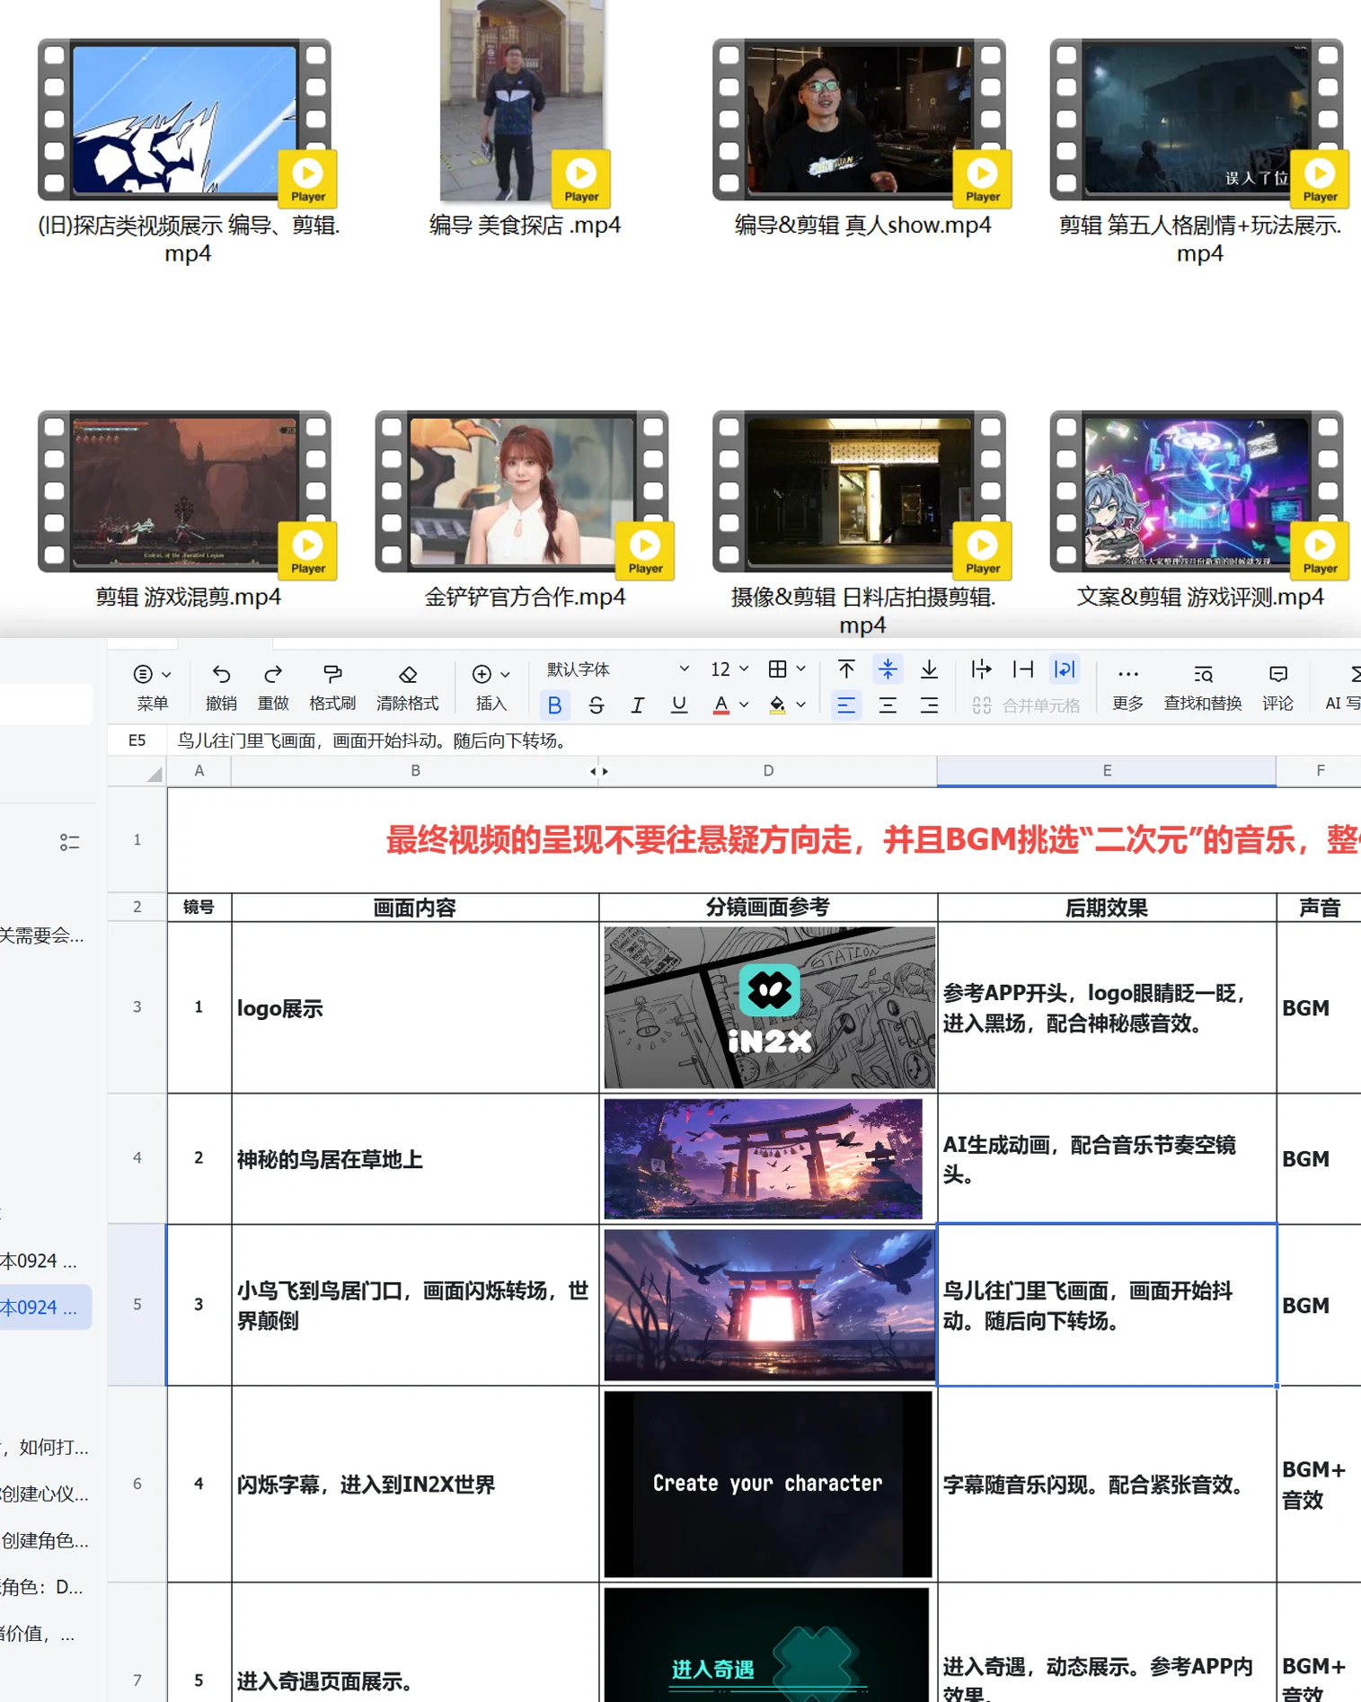The width and height of the screenshot is (1361, 1702).
Task: Align cell content to vertical middle
Action: (888, 669)
